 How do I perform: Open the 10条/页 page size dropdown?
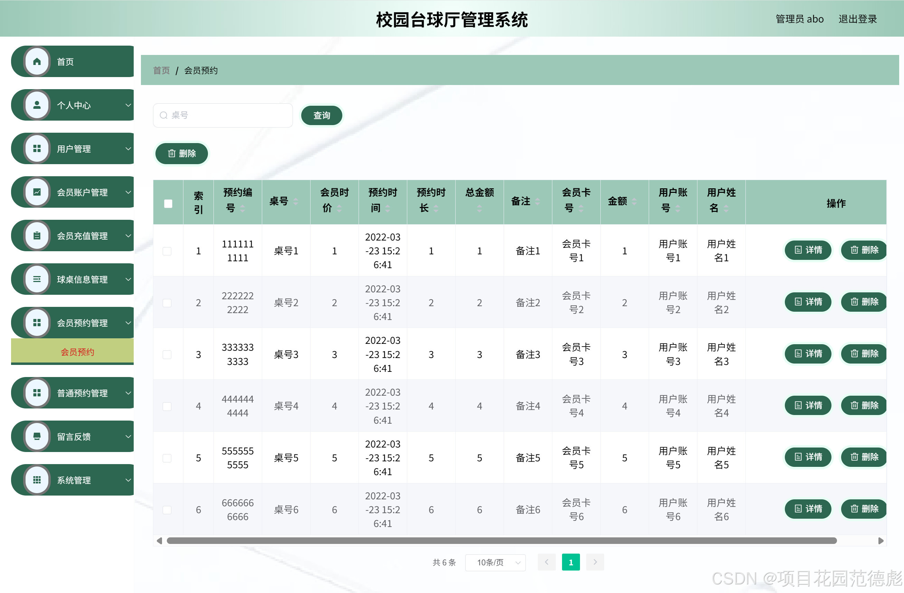pyautogui.click(x=495, y=562)
